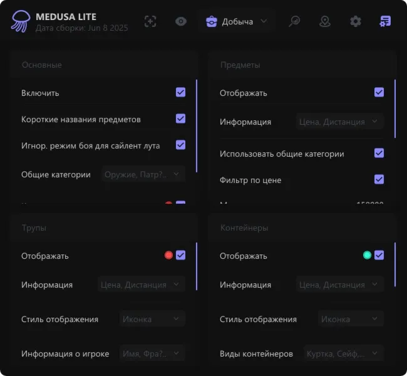Open the map location pin tab
Viewport: 407px width, 376px height.
click(325, 21)
